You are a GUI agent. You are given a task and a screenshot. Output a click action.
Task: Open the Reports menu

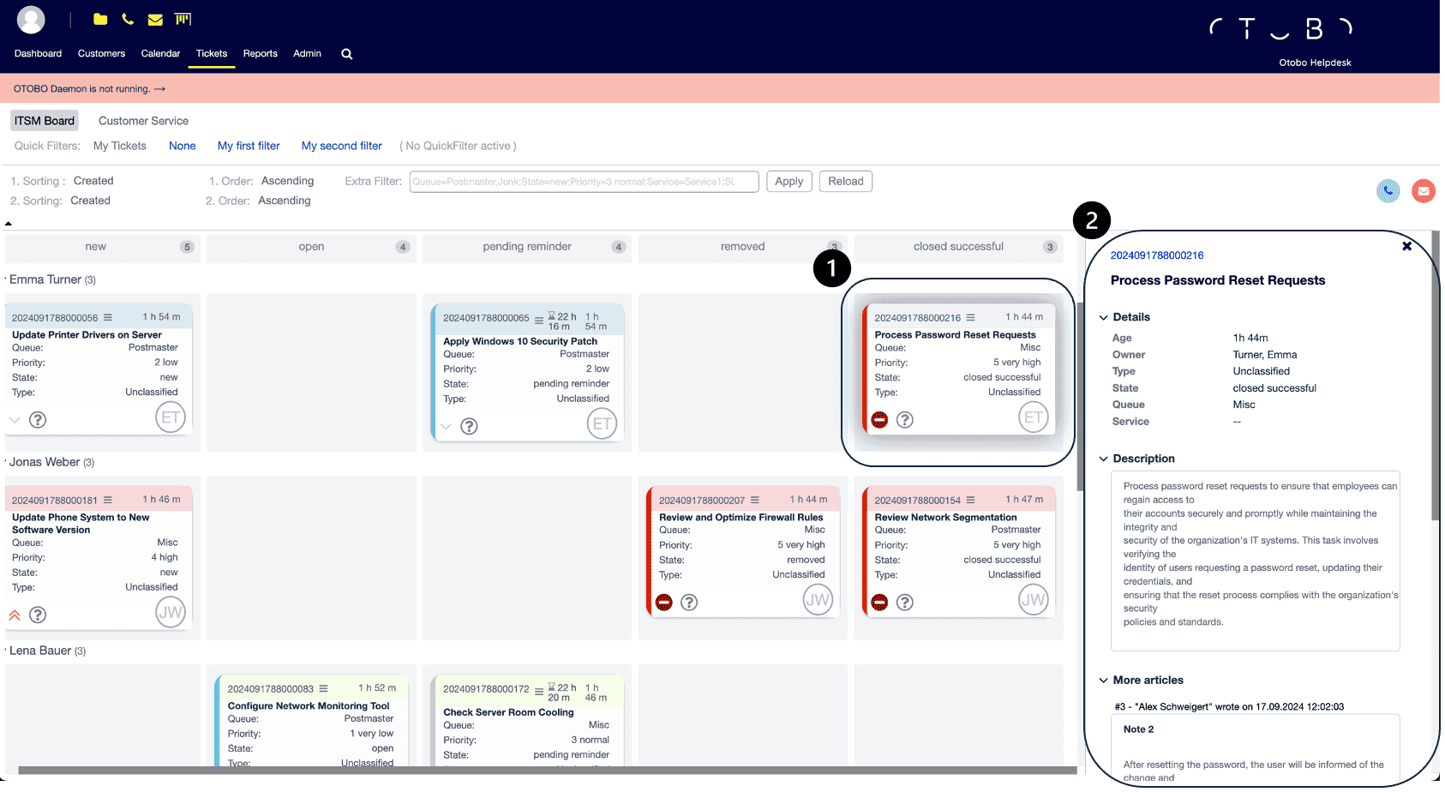coord(260,53)
